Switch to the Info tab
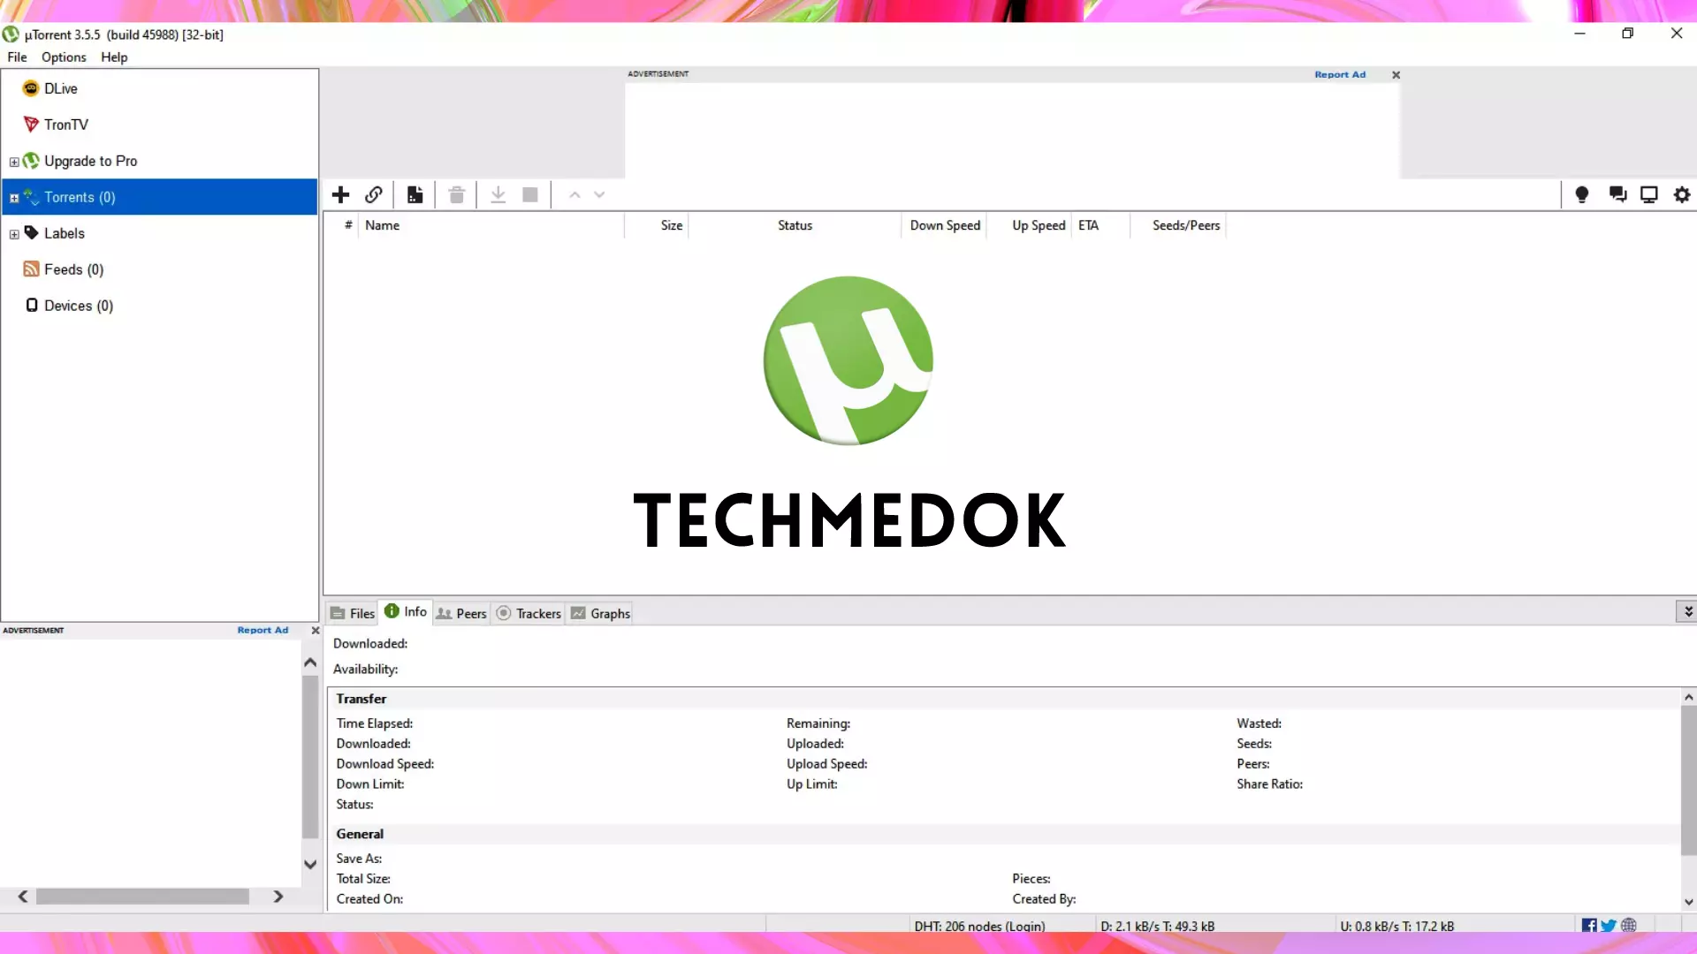This screenshot has height=954, width=1697. point(406,611)
